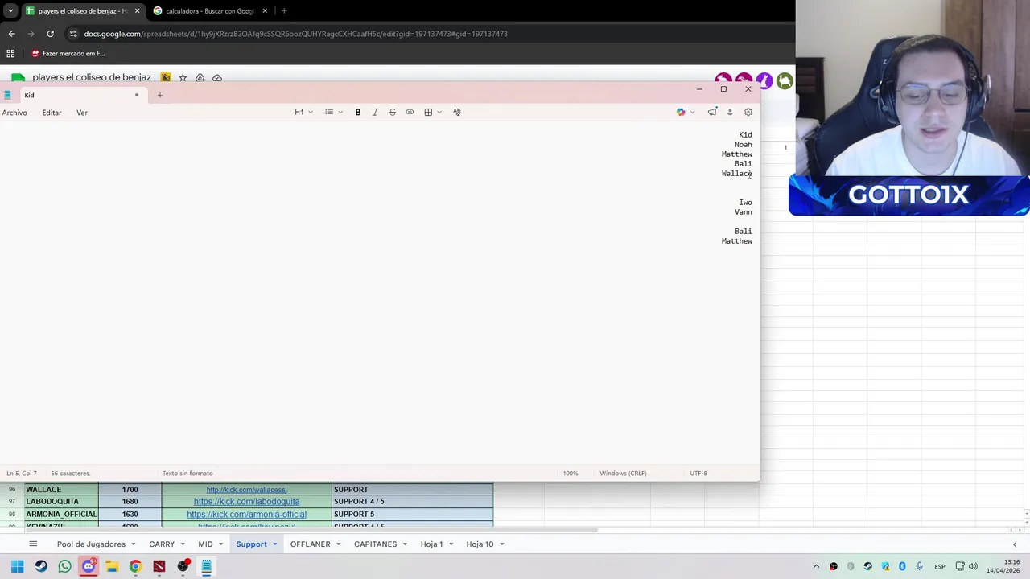Screen dimensions: 1030x579
Task: Switch to the Hoja 1 sheet tab
Action: point(431,544)
